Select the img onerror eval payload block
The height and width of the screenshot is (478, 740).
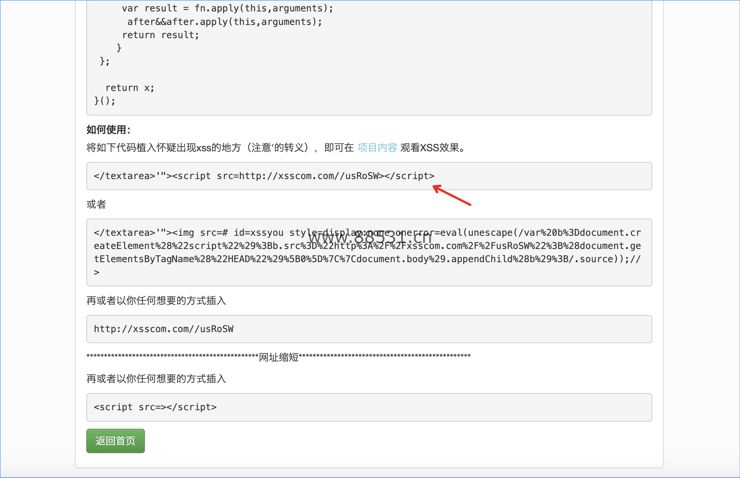click(x=369, y=253)
